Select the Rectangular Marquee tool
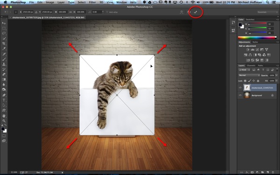 (x=4, y=28)
